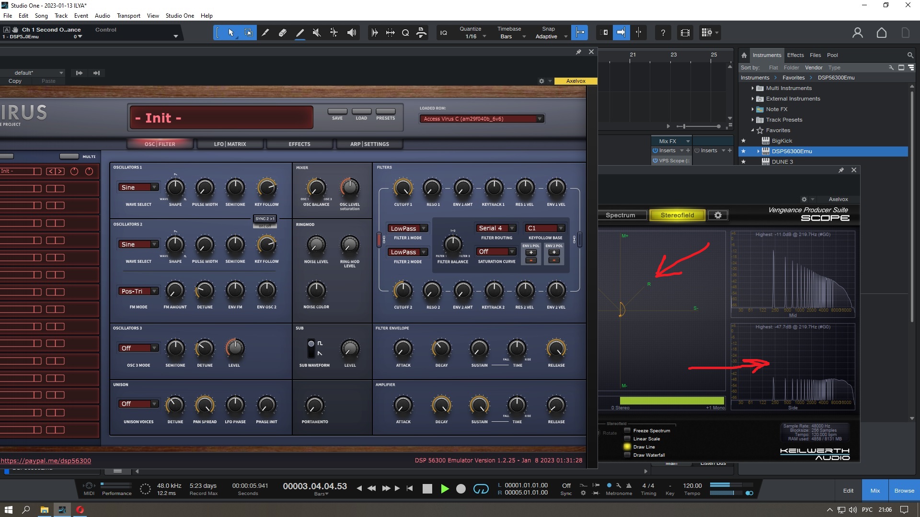The image size is (920, 517).
Task: Toggle IQ input quantize
Action: (444, 33)
